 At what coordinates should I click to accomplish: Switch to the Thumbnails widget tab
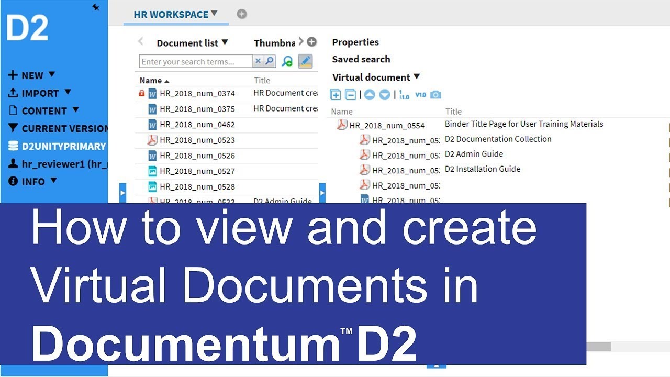[275, 43]
